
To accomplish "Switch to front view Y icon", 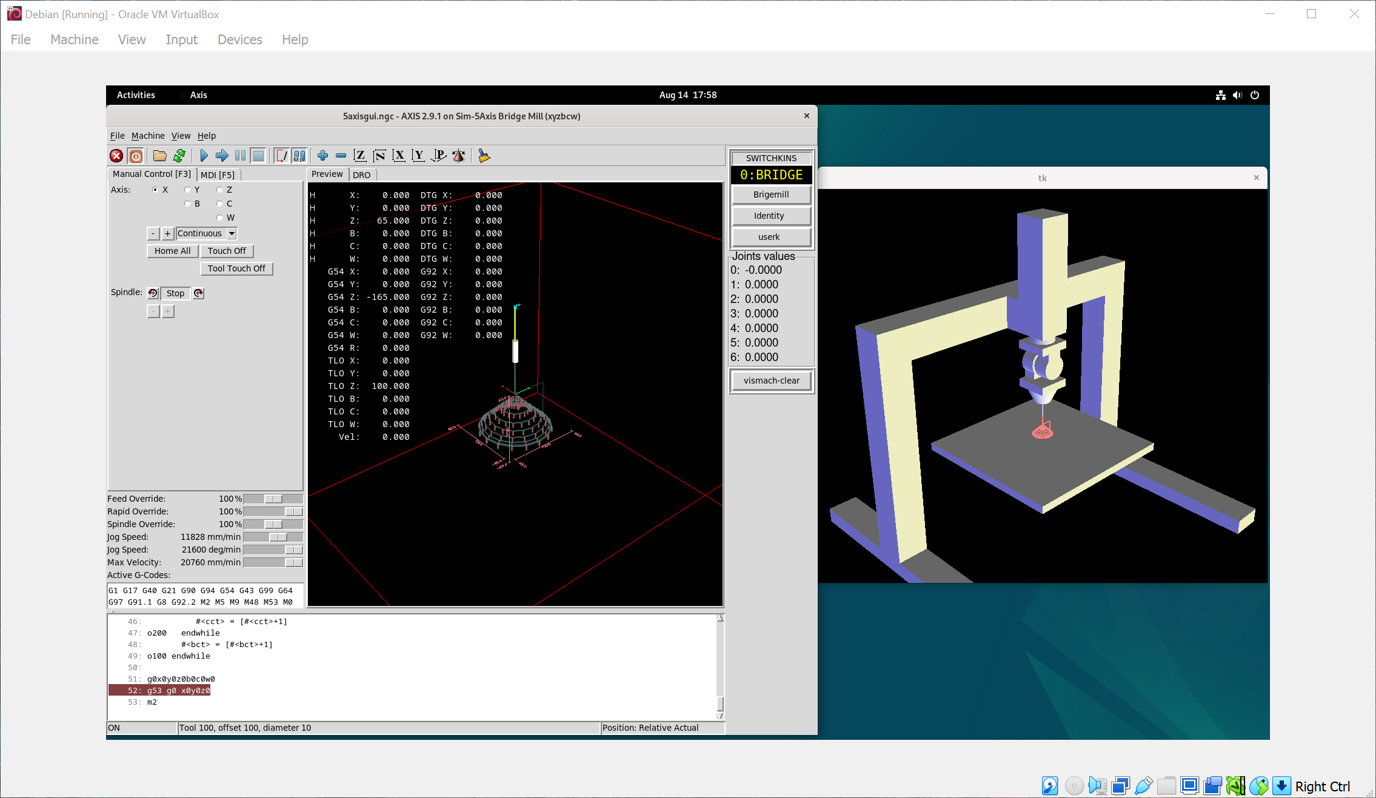I will [418, 156].
